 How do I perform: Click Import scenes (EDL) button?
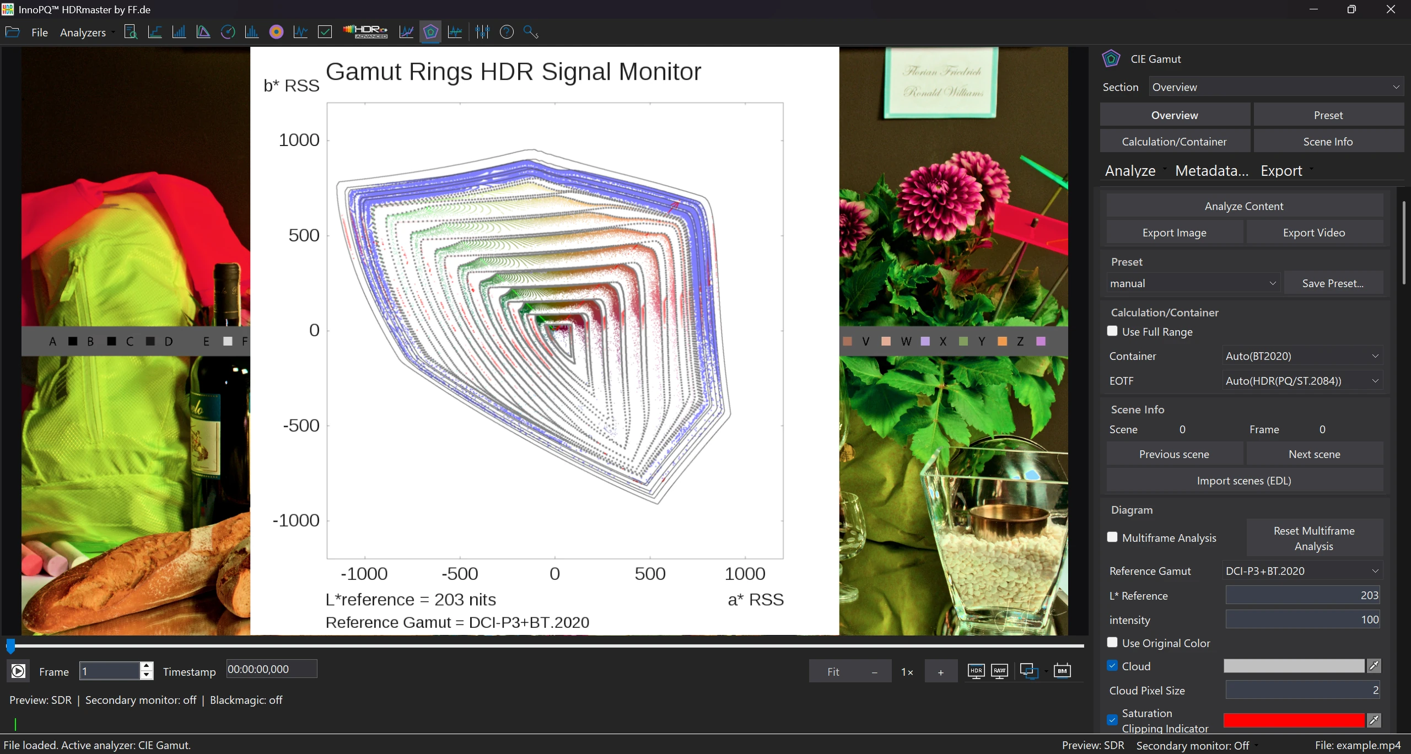(x=1245, y=481)
